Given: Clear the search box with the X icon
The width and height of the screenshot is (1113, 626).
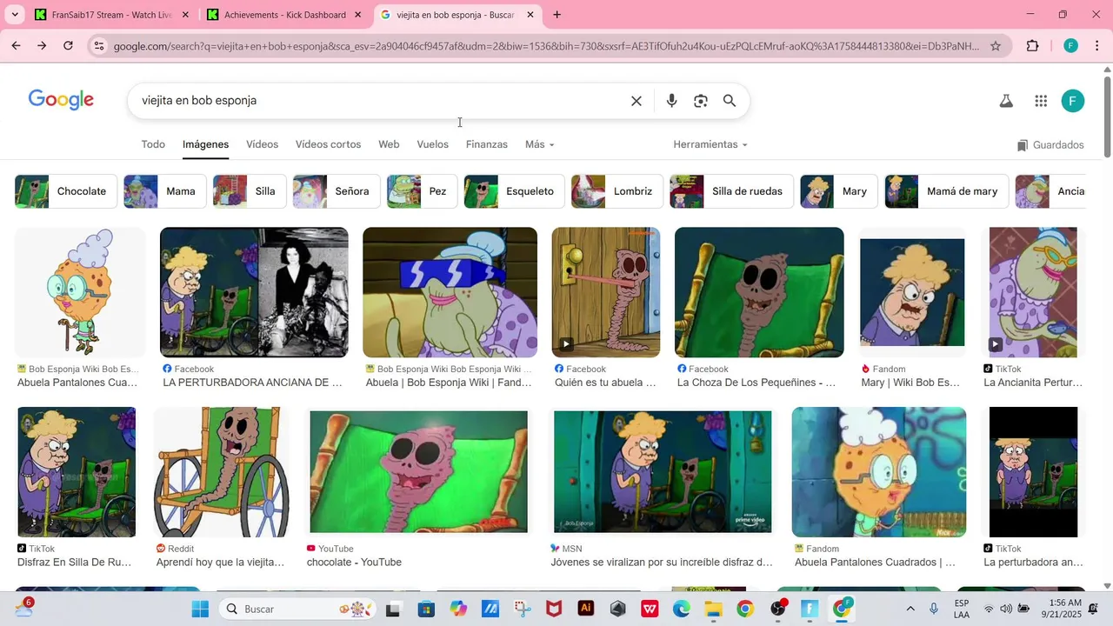Looking at the screenshot, I should [x=636, y=101].
